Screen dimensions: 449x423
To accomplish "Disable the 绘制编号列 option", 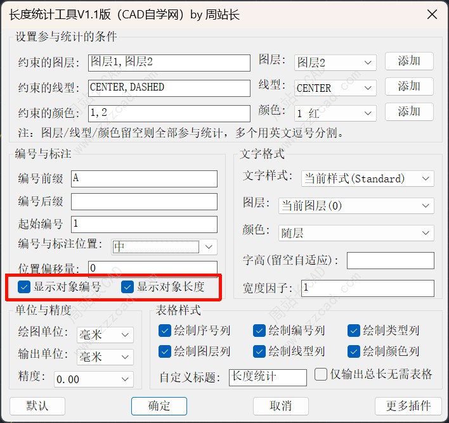I will [259, 331].
